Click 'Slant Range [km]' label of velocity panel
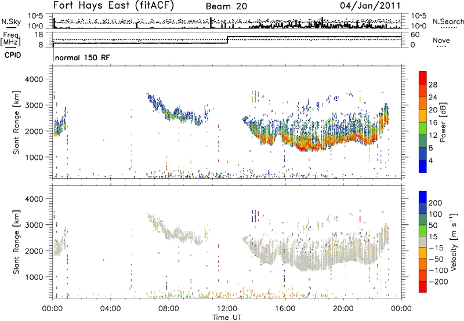This screenshot has height=321, width=464. click(16, 242)
